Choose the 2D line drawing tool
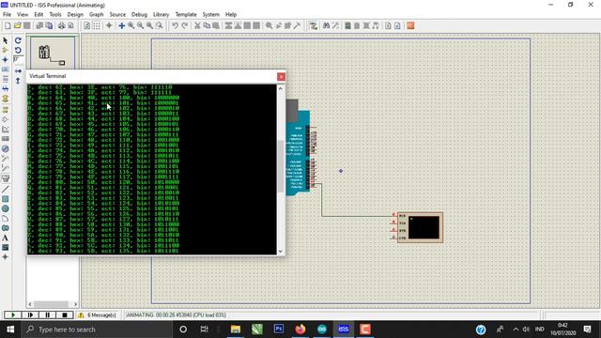The image size is (601, 338). point(6,190)
